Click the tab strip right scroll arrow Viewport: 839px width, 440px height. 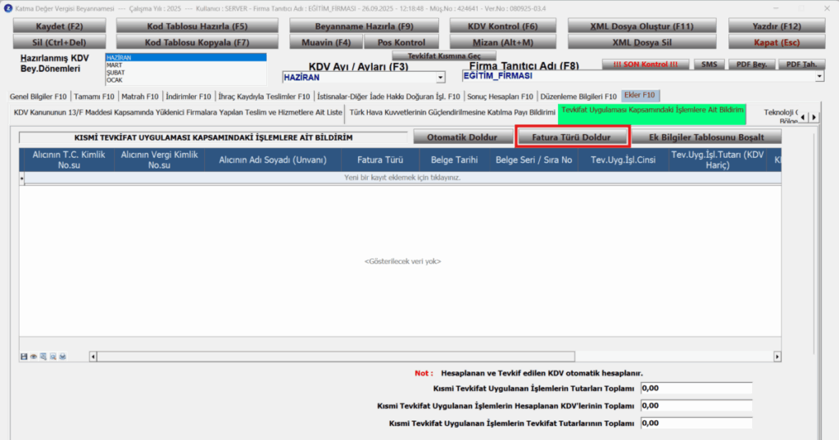point(814,117)
